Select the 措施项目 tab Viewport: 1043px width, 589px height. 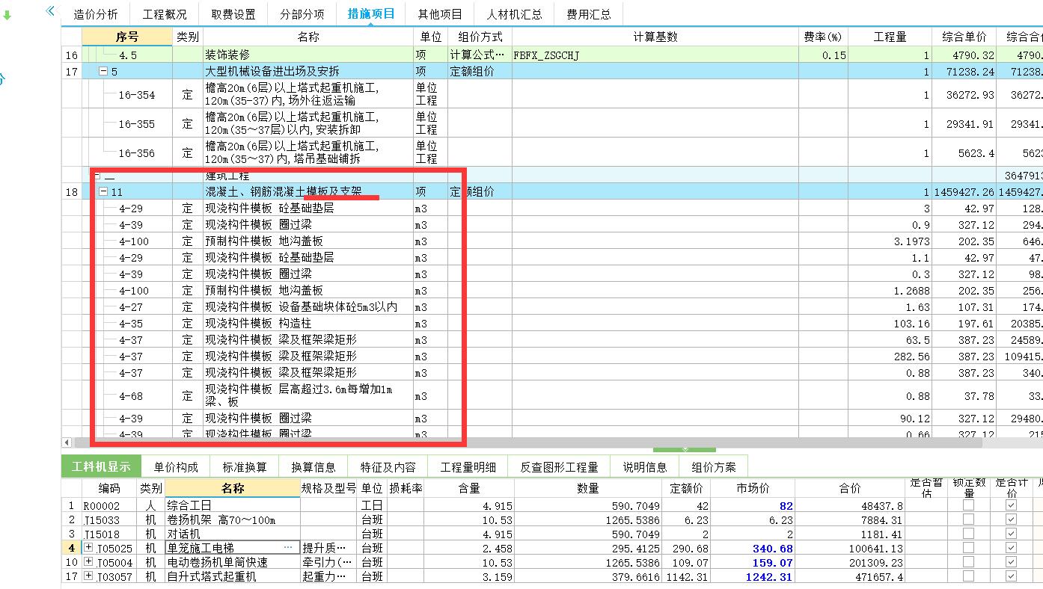pyautogui.click(x=371, y=13)
